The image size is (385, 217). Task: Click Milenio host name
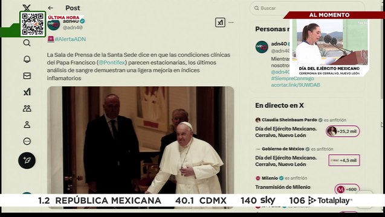(x=270, y=178)
